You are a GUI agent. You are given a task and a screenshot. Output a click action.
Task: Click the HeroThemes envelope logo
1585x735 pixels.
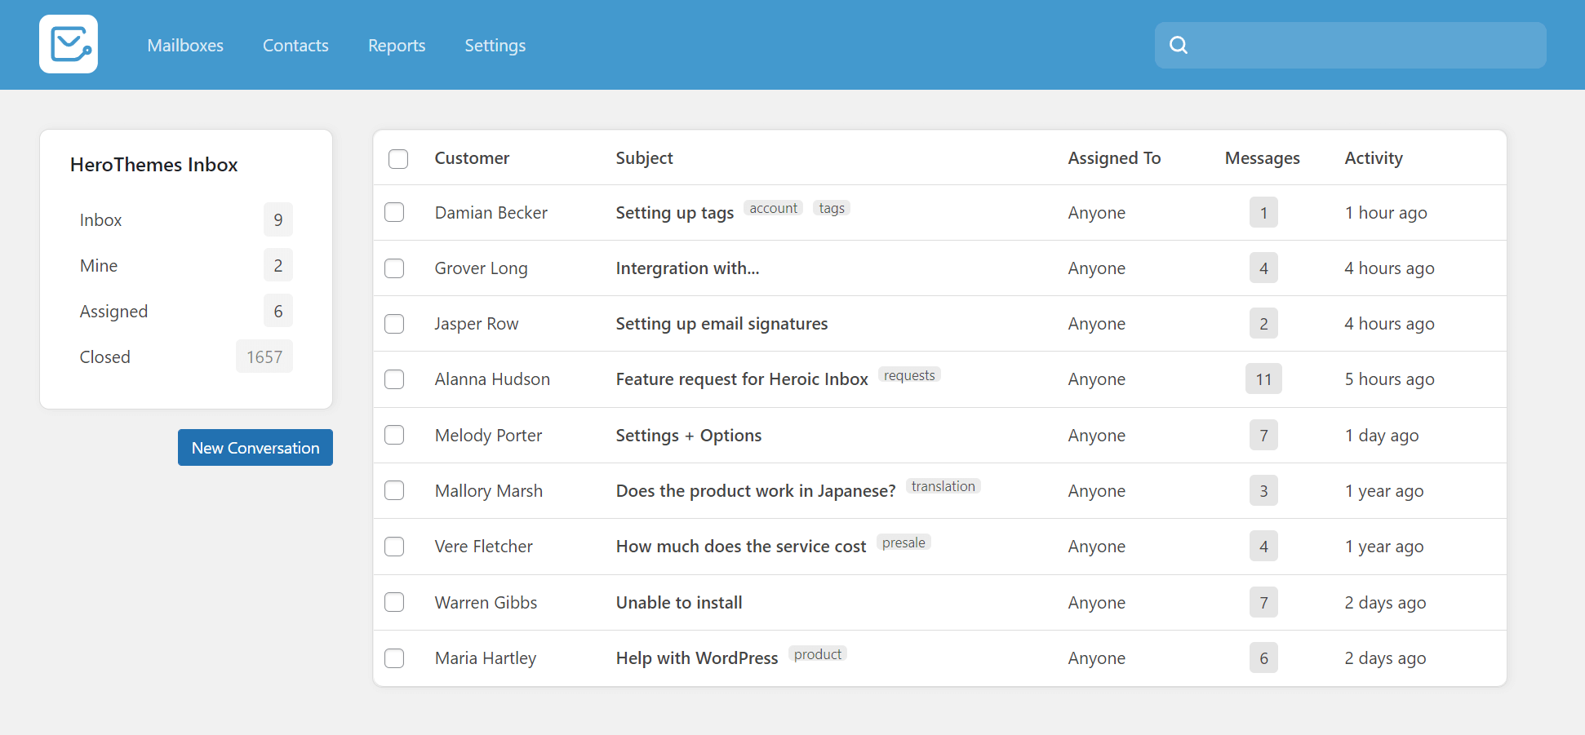click(x=69, y=44)
